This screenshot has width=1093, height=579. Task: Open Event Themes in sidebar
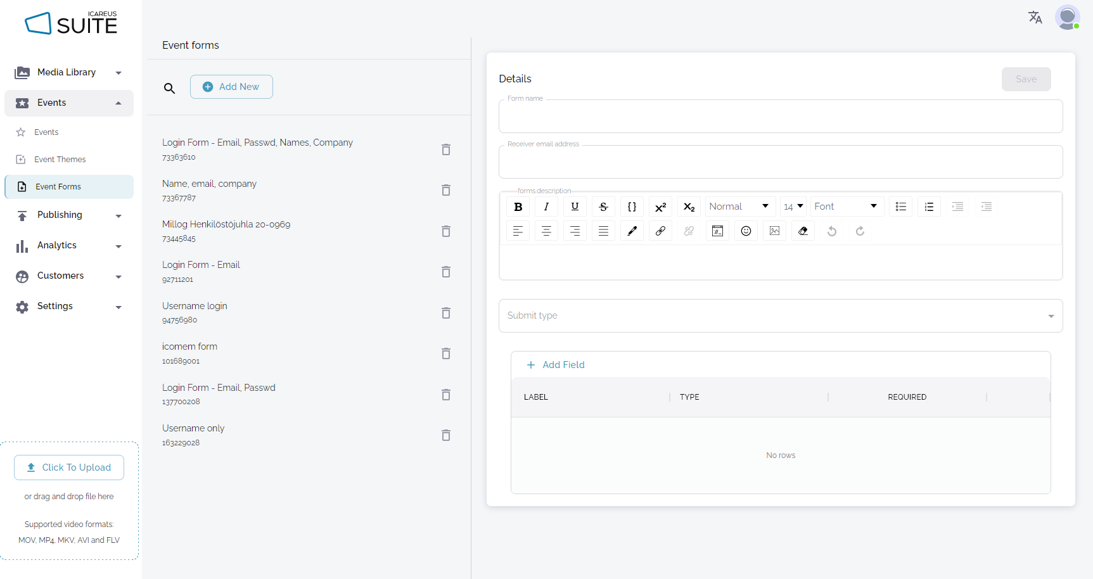pos(60,160)
